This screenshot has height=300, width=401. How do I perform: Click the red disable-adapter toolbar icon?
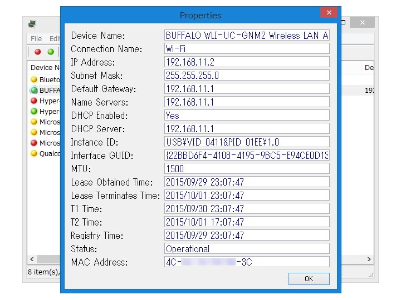coord(38,52)
